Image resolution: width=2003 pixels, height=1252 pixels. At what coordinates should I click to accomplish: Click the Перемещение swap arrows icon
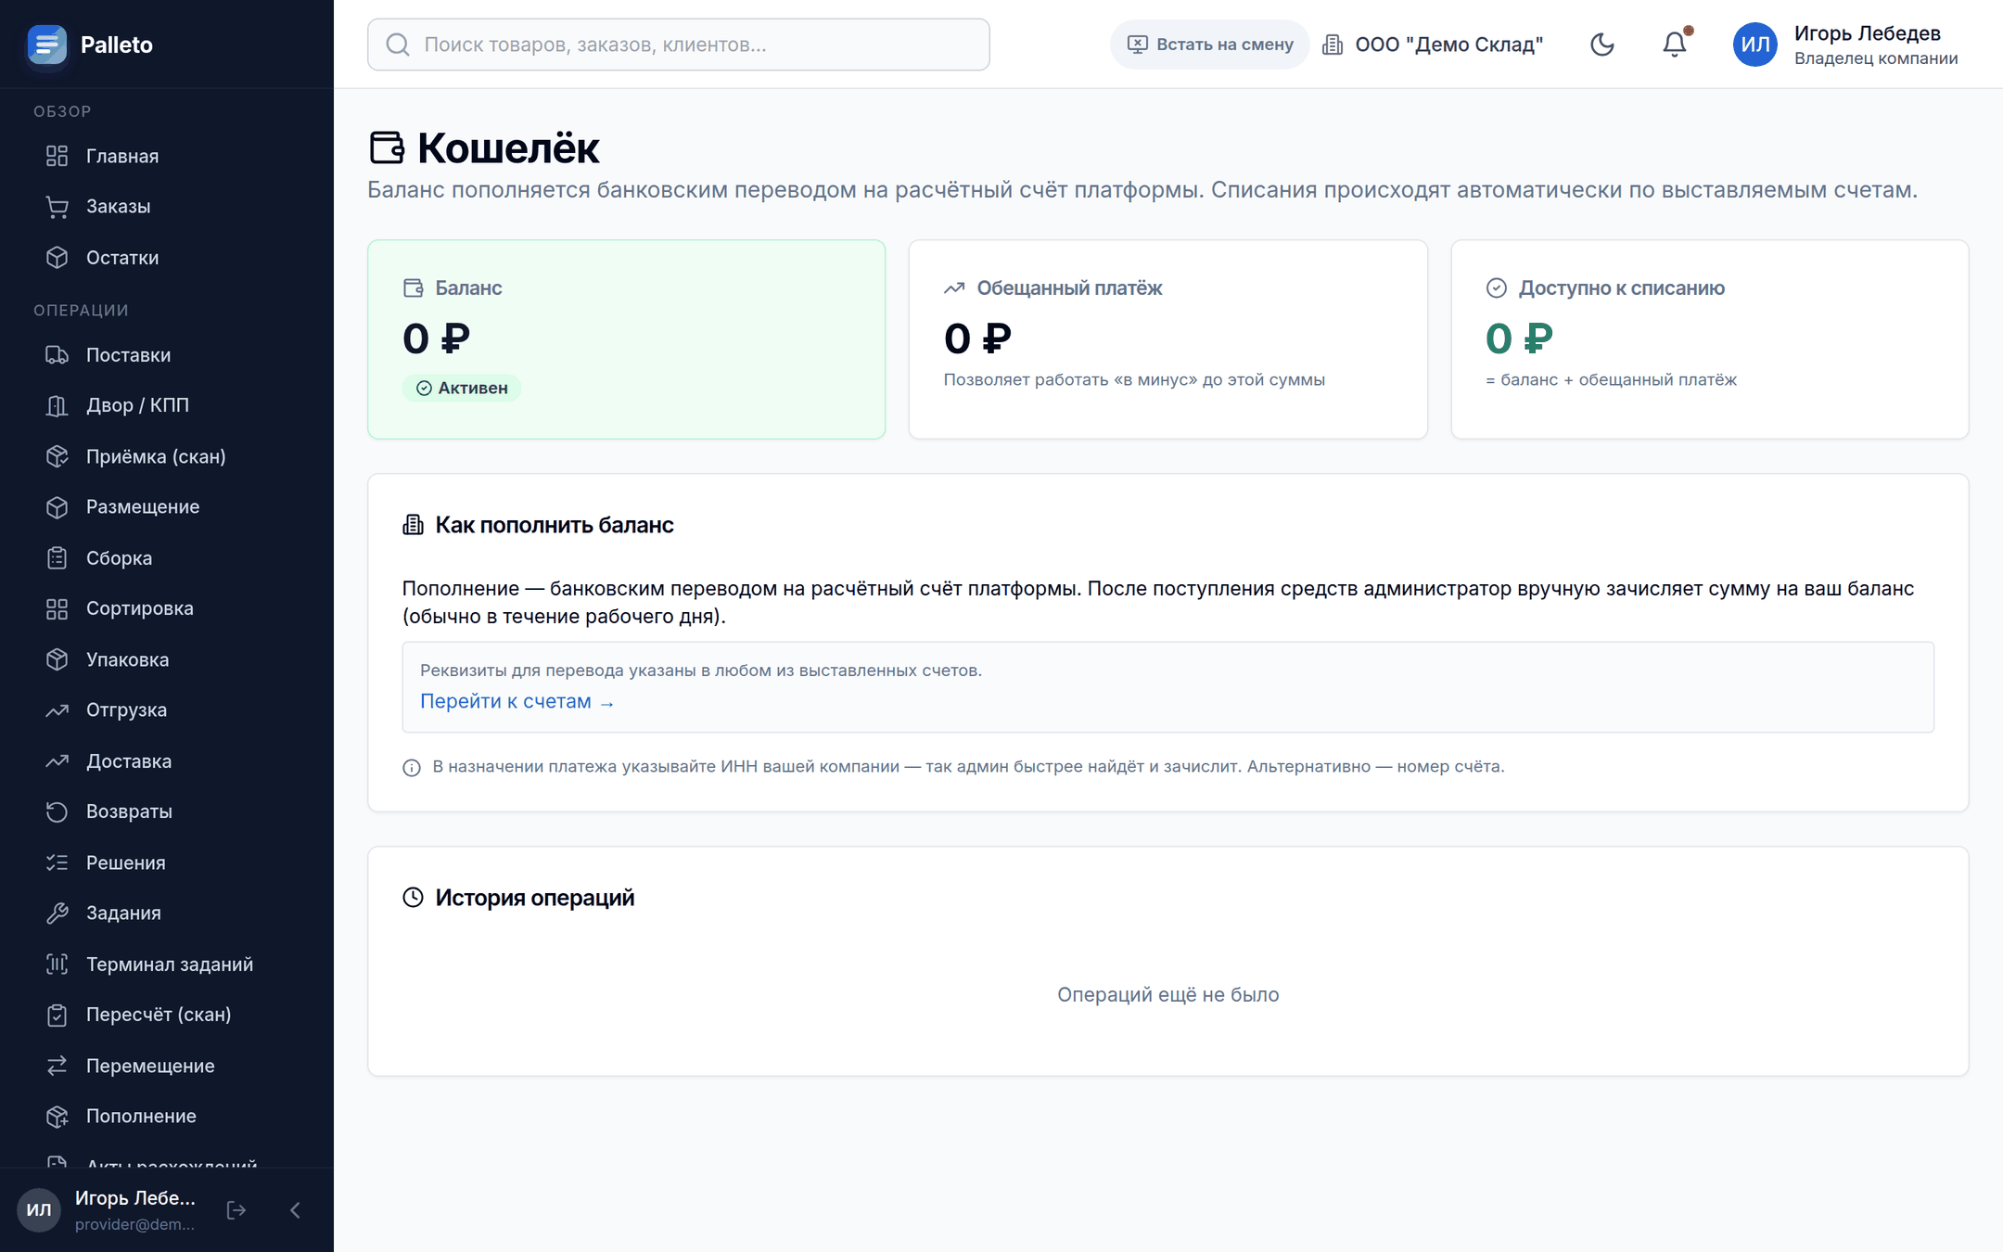[x=57, y=1066]
